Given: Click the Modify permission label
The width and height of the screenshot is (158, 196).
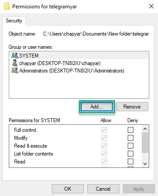Looking at the screenshot, I should (x=21, y=138).
